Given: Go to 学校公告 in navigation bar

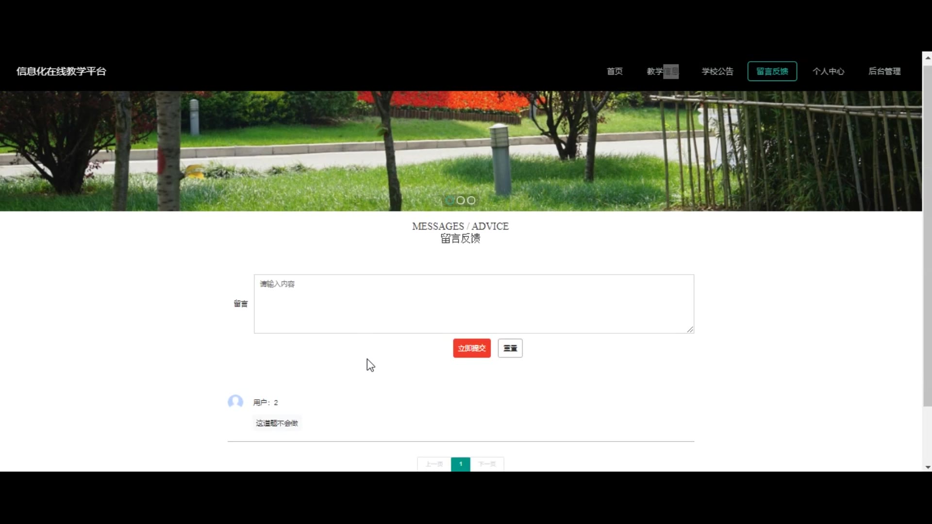Looking at the screenshot, I should [x=717, y=71].
